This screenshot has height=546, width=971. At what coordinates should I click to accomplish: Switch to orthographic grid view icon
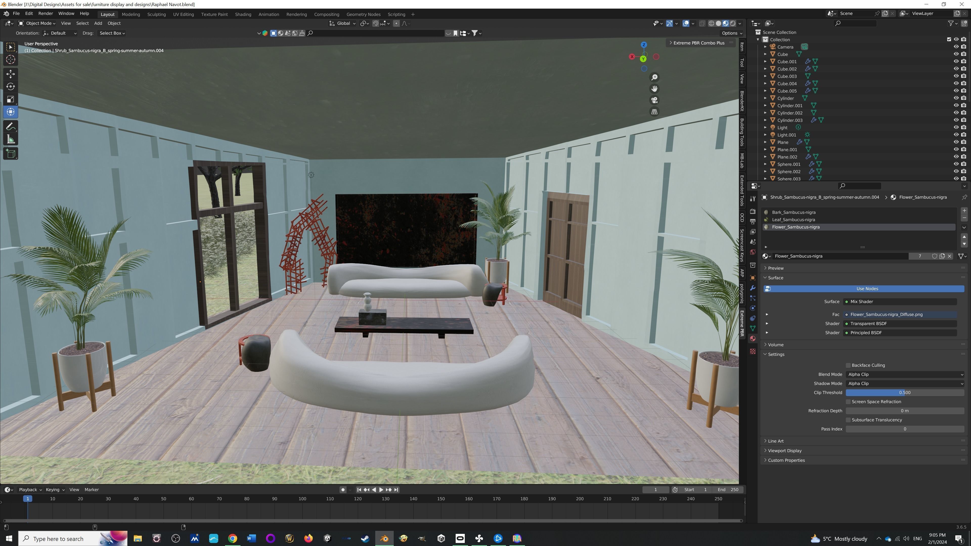pyautogui.click(x=654, y=112)
